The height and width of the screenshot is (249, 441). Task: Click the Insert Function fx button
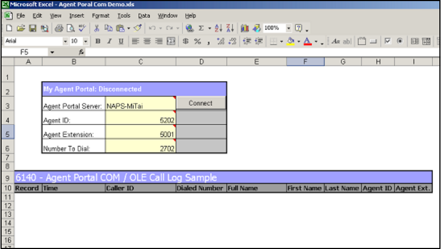pyautogui.click(x=82, y=53)
